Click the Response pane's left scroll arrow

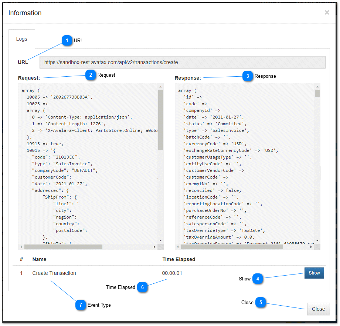pyautogui.click(x=178, y=247)
